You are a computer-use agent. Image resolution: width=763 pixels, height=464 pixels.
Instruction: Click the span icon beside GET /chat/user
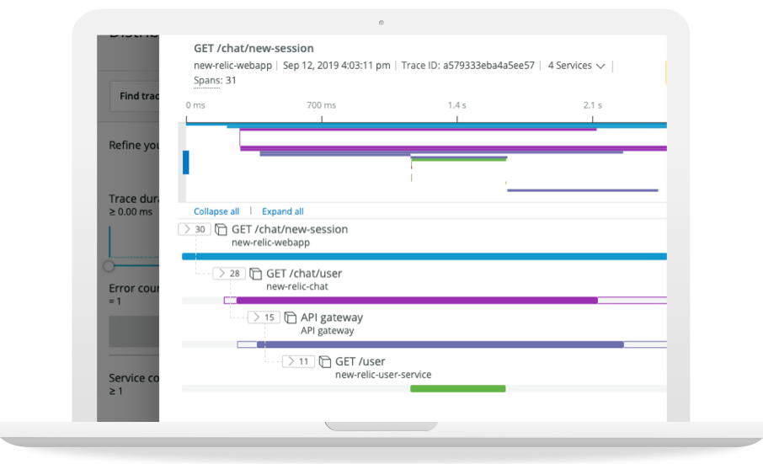click(255, 274)
